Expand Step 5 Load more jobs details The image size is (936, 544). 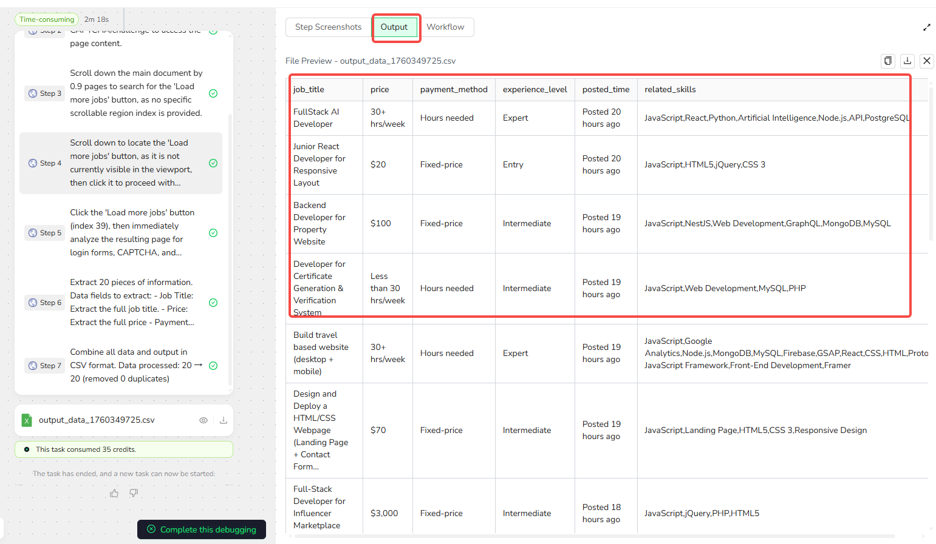coord(132,233)
